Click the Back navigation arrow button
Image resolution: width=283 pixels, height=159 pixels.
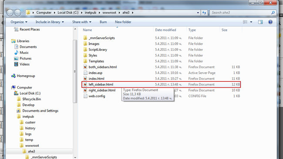click(10, 13)
